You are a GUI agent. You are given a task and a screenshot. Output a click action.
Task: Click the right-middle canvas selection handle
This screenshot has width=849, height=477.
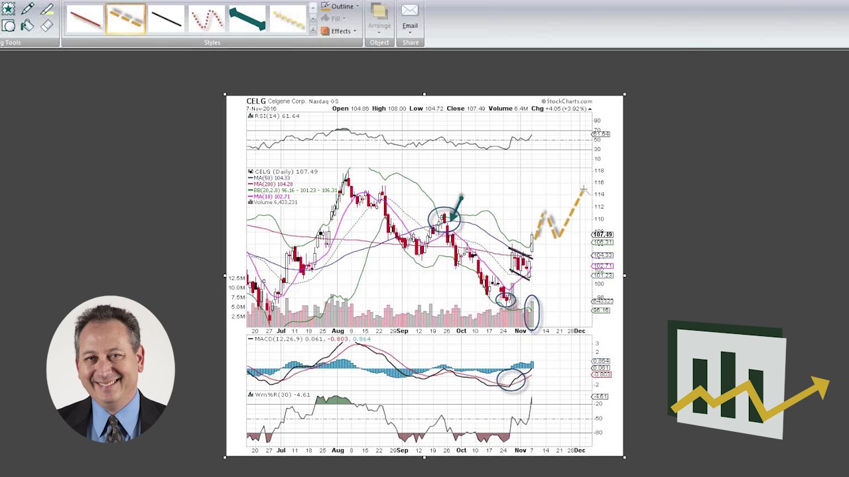pos(624,276)
